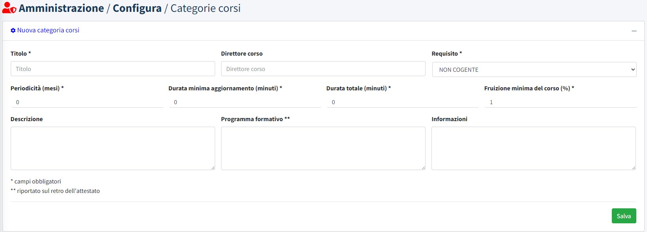This screenshot has width=647, height=232.
Task: Select the Durata totale (minuti) field
Action: [x=402, y=102]
